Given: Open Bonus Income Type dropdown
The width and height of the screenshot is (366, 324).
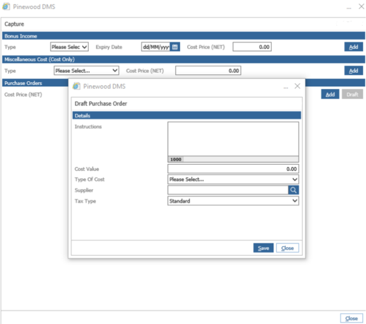Looking at the screenshot, I should point(69,47).
